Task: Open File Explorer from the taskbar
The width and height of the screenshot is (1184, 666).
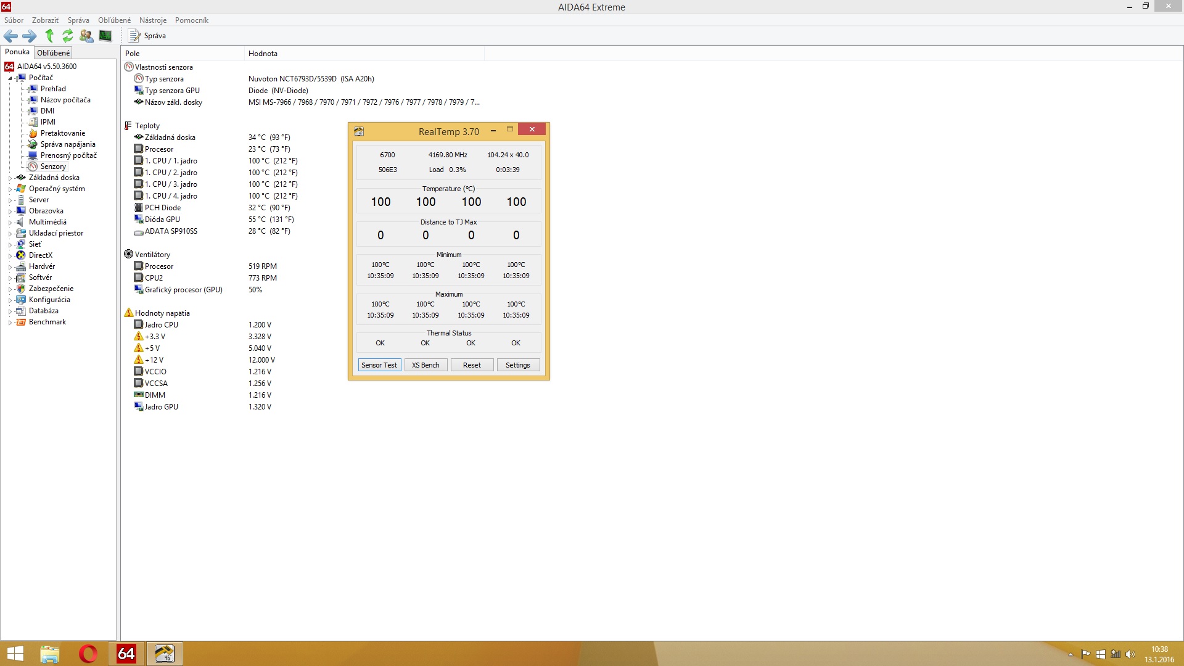Action: [49, 654]
